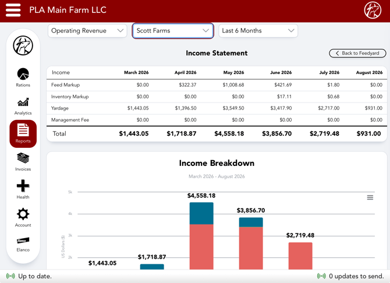Click the March 2026 column header
The height and width of the screenshot is (283, 390).
[136, 72]
